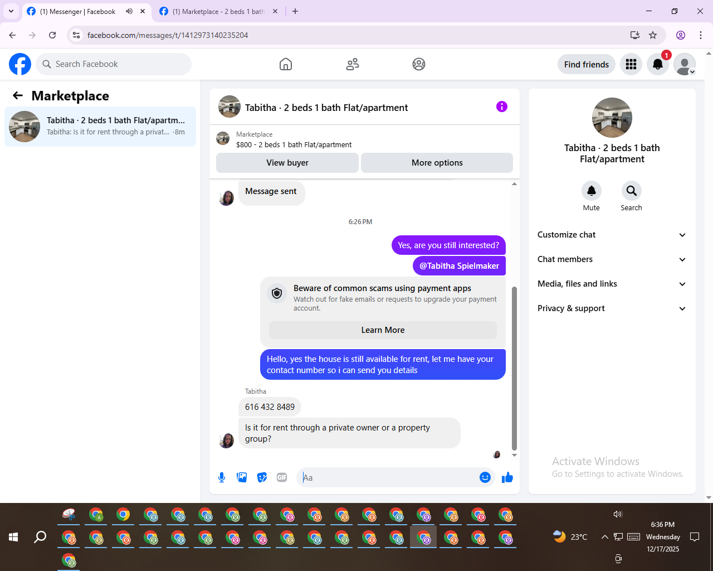Reload the page
This screenshot has height=571, width=713.
coord(52,35)
